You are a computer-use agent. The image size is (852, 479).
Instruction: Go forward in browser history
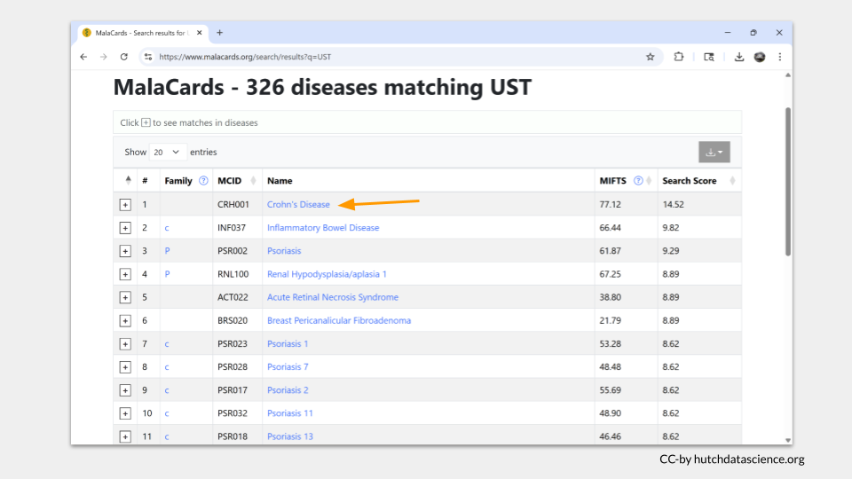coord(103,57)
